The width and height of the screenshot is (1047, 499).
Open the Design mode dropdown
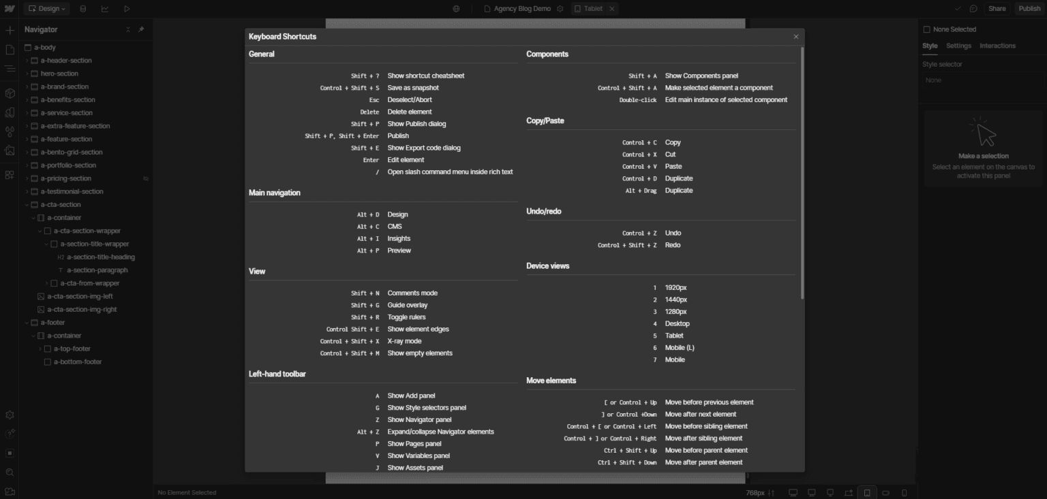coord(48,9)
